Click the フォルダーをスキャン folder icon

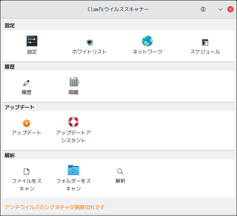pyautogui.click(x=73, y=170)
